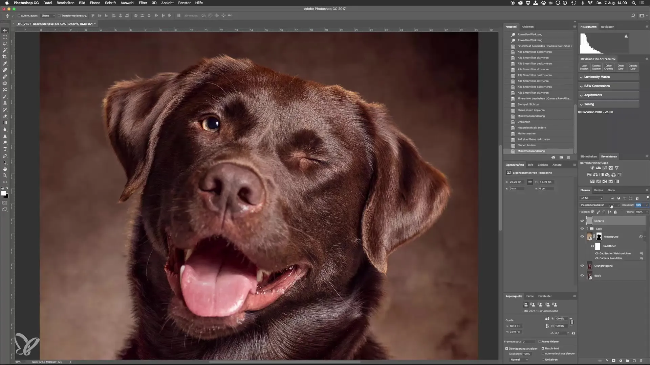650x365 pixels.
Task: Select the Pen tool
Action: click(5, 156)
